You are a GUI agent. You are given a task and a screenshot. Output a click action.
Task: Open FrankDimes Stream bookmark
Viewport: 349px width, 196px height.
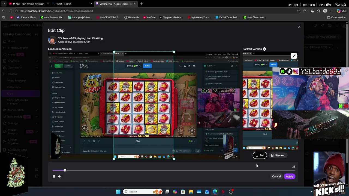254,17
